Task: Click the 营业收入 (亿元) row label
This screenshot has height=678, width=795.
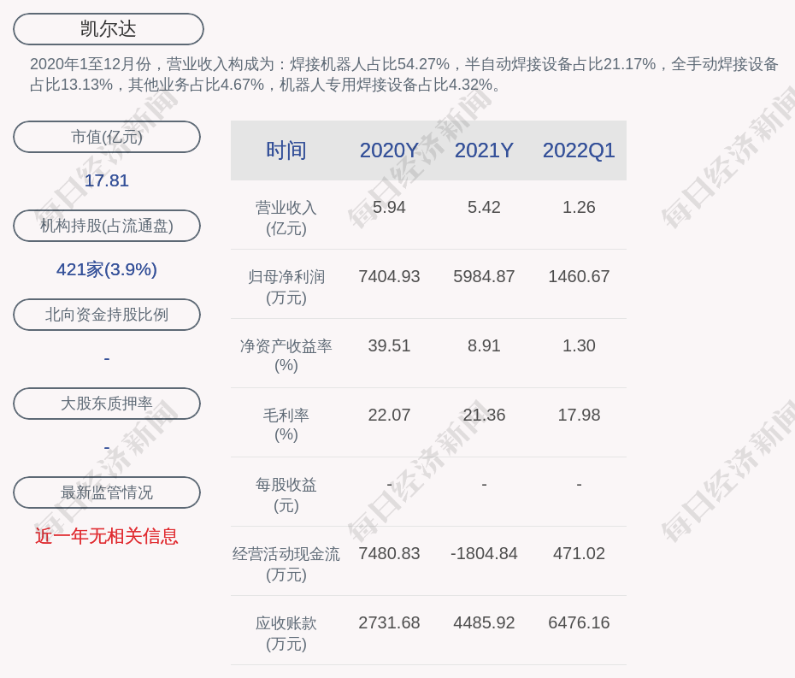Action: tap(286, 217)
